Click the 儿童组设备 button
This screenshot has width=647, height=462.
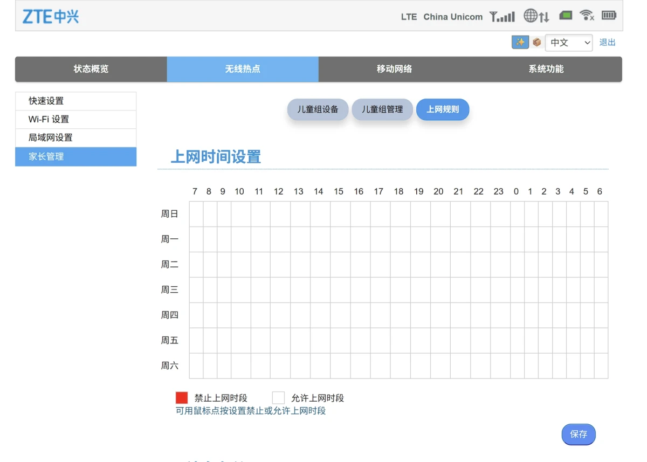tap(318, 109)
